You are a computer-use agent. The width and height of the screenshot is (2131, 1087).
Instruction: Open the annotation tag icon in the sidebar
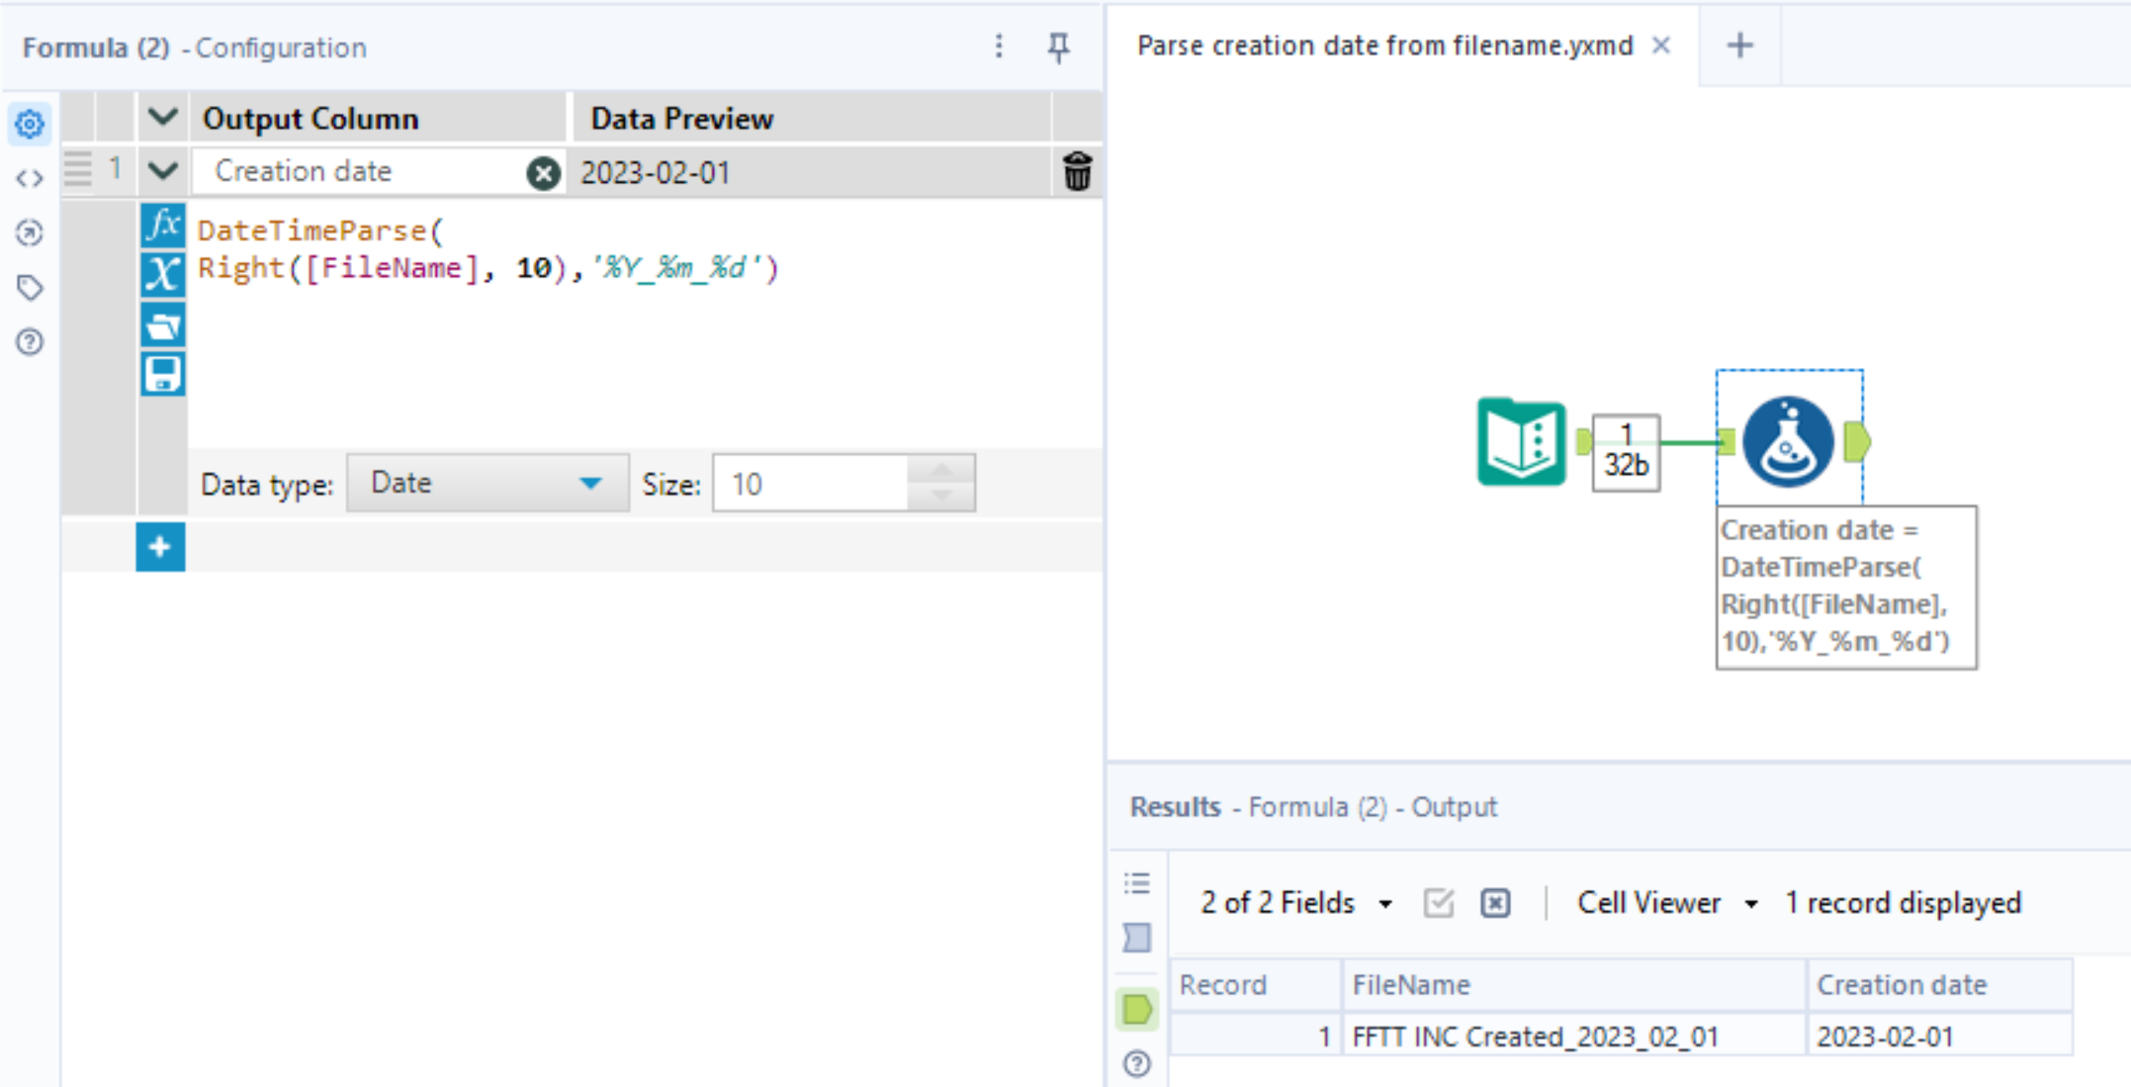pos(30,288)
